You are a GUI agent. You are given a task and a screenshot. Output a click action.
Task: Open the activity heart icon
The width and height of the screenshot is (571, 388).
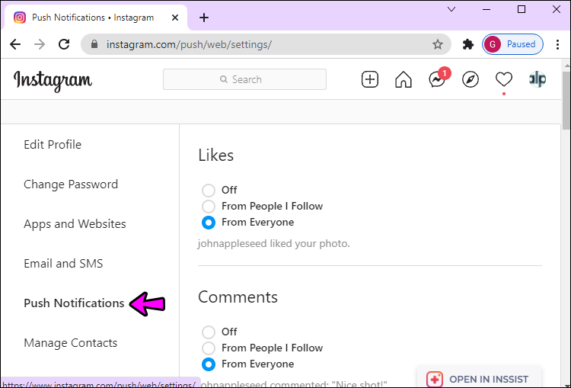(504, 79)
